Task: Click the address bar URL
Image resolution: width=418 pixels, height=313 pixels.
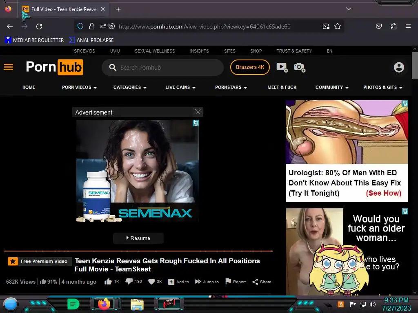Action: pyautogui.click(x=205, y=26)
